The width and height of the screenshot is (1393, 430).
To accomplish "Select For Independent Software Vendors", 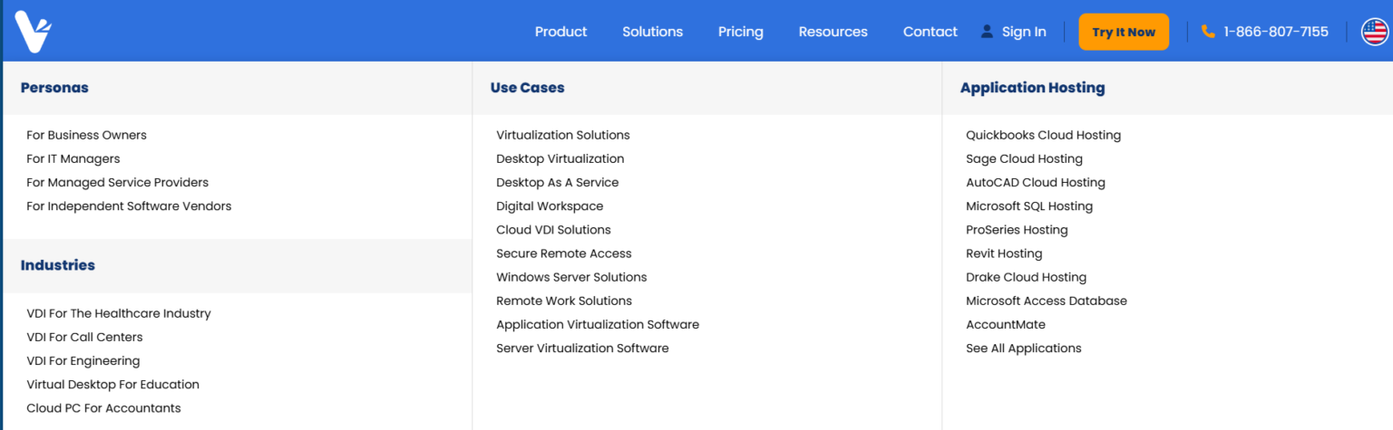I will 129,206.
